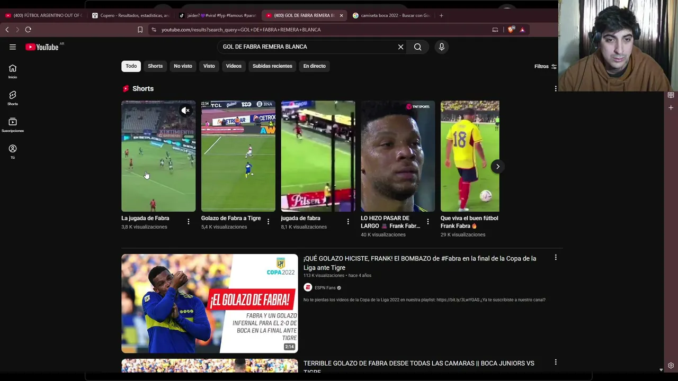Viewport: 678px width, 381px height.
Task: Open the Brave Shields lion icon
Action: pyautogui.click(x=511, y=30)
